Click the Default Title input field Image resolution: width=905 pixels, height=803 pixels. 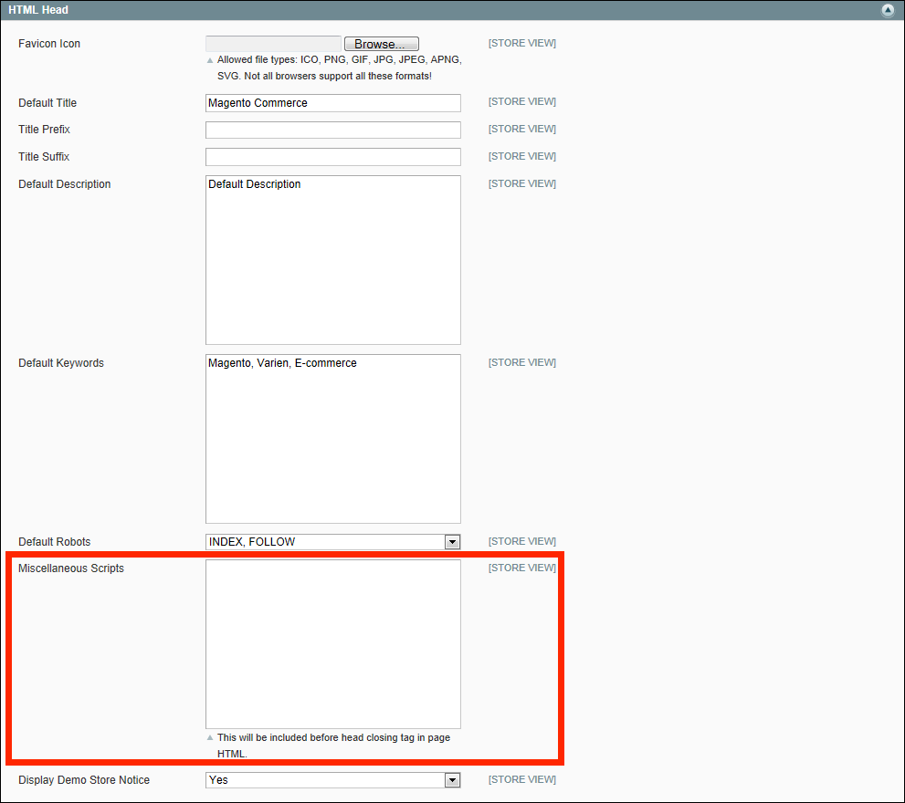coord(333,103)
